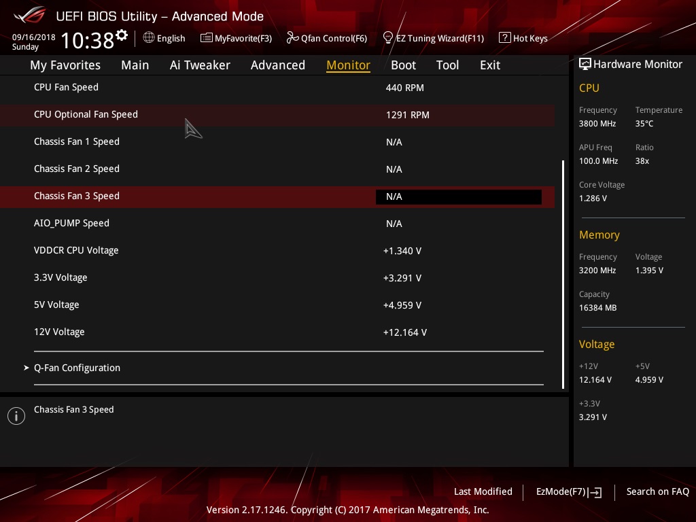Click the 3200 MHz memory frequency
Screen dimensions: 696x522
(597, 271)
